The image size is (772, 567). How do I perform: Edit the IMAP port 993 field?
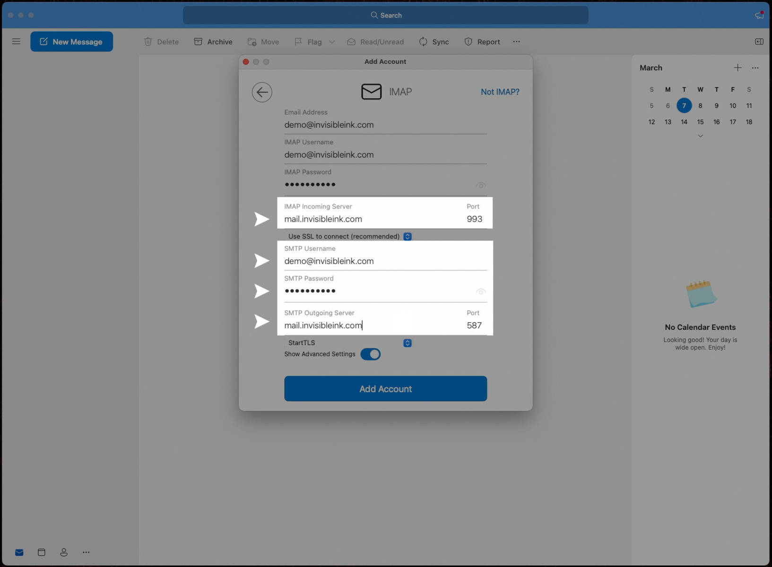coord(474,219)
